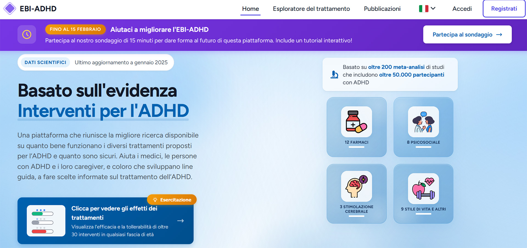Click the Partecipa al sondaggio button
This screenshot has height=248, width=527.
pyautogui.click(x=467, y=35)
